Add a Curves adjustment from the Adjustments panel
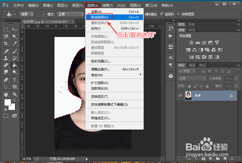 coord(204,43)
